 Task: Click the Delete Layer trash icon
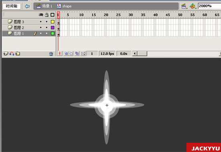(51, 54)
